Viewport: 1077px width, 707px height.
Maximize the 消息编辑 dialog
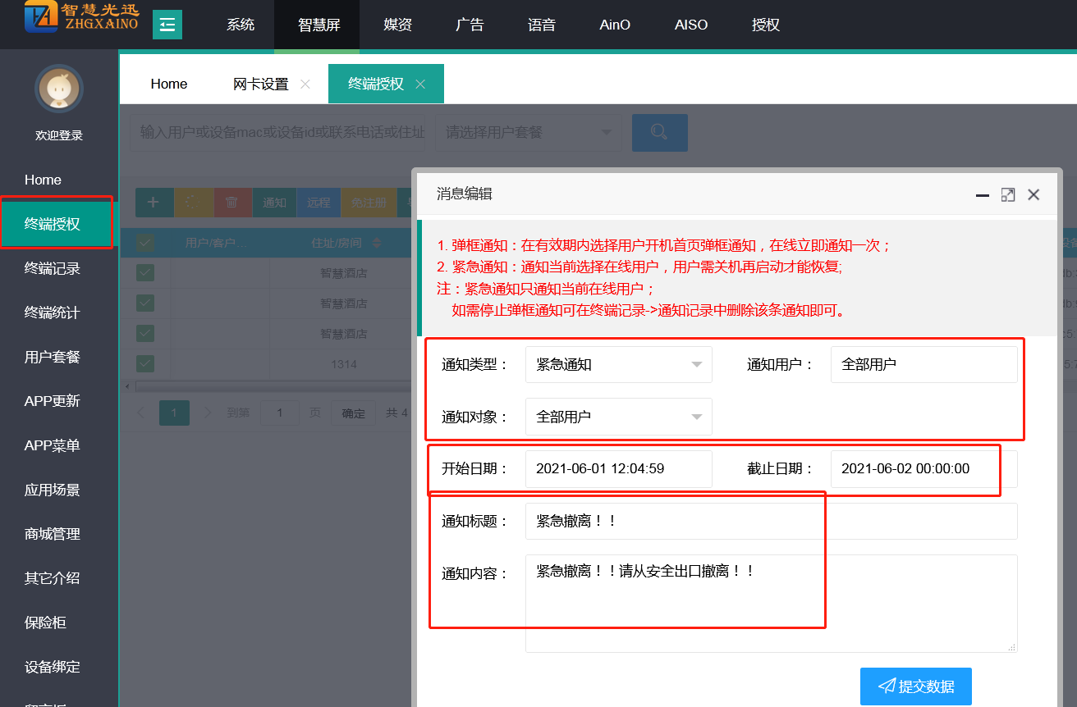pyautogui.click(x=1007, y=194)
